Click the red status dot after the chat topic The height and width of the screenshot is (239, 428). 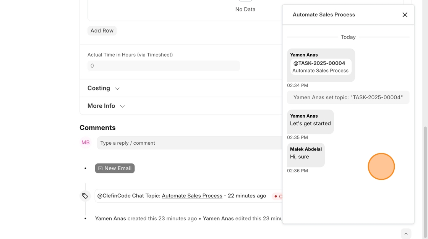[x=276, y=196]
